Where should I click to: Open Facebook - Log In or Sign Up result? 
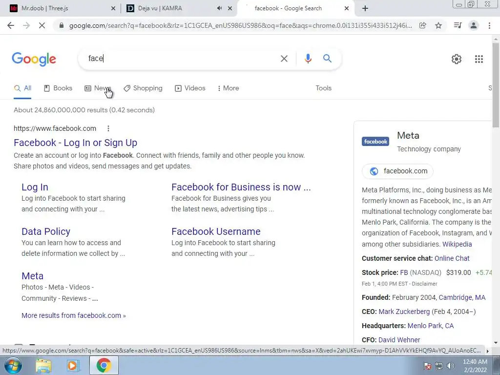pyautogui.click(x=75, y=143)
